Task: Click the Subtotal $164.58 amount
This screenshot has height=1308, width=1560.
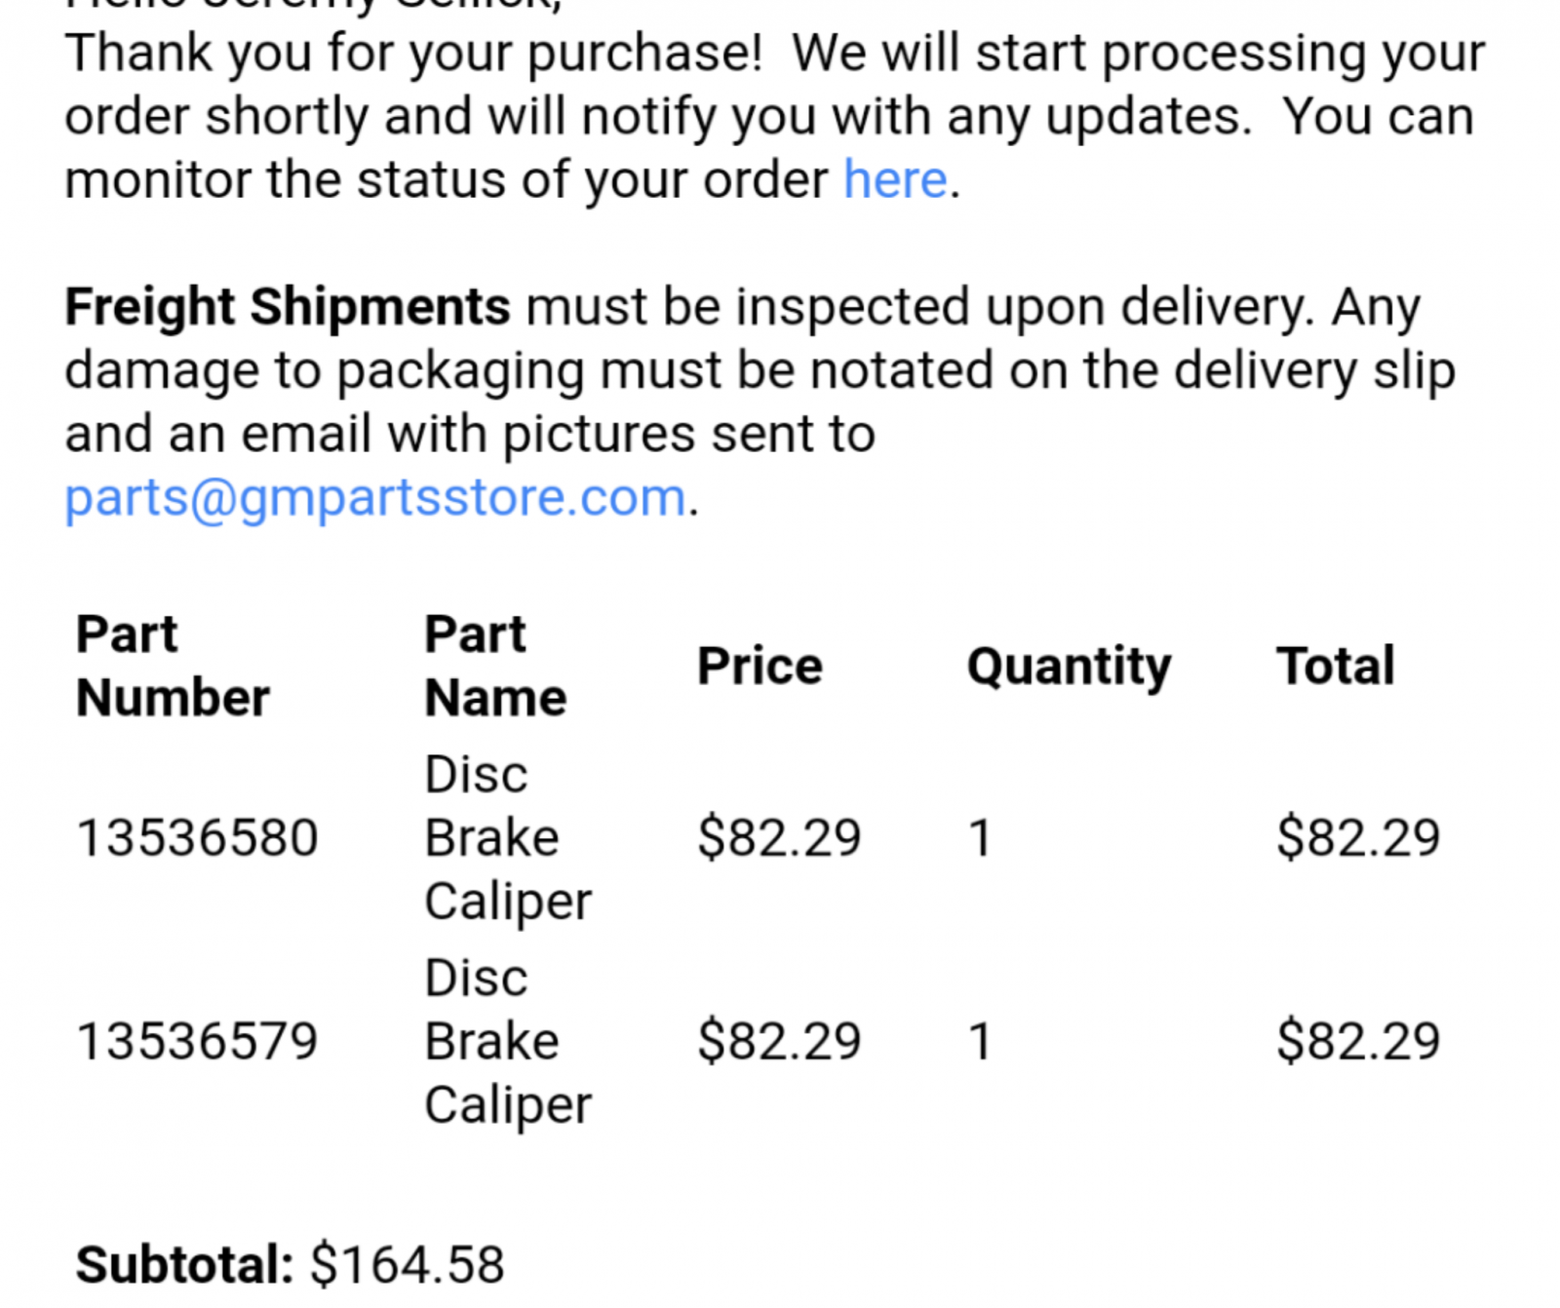Action: [408, 1265]
